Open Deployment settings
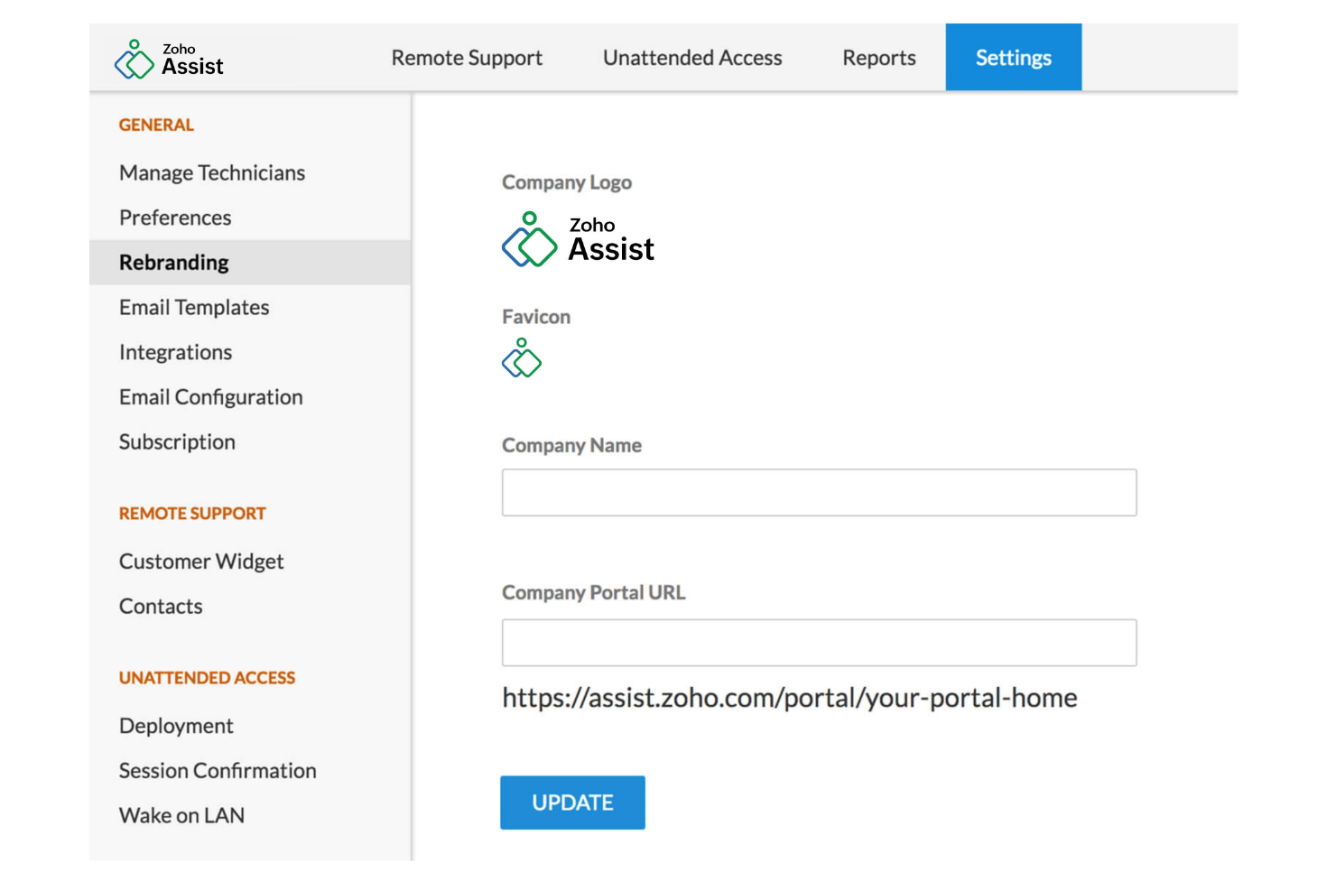 pos(176,726)
